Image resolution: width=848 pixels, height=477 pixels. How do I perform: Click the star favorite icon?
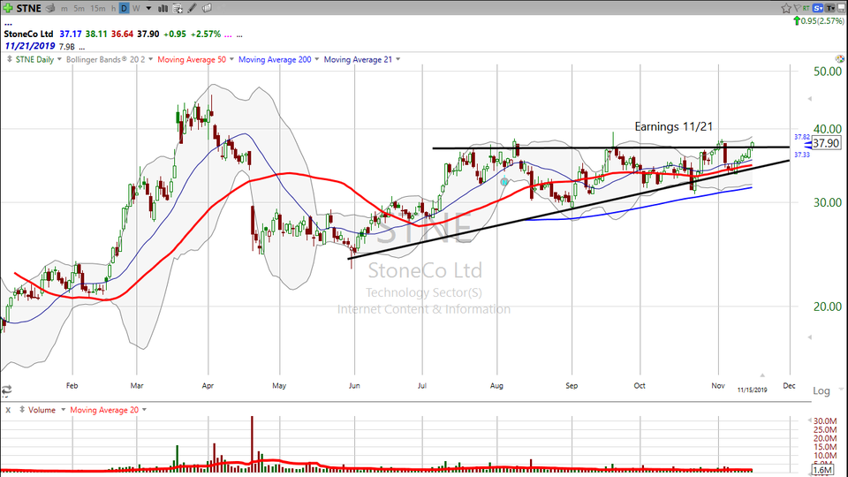(x=786, y=8)
